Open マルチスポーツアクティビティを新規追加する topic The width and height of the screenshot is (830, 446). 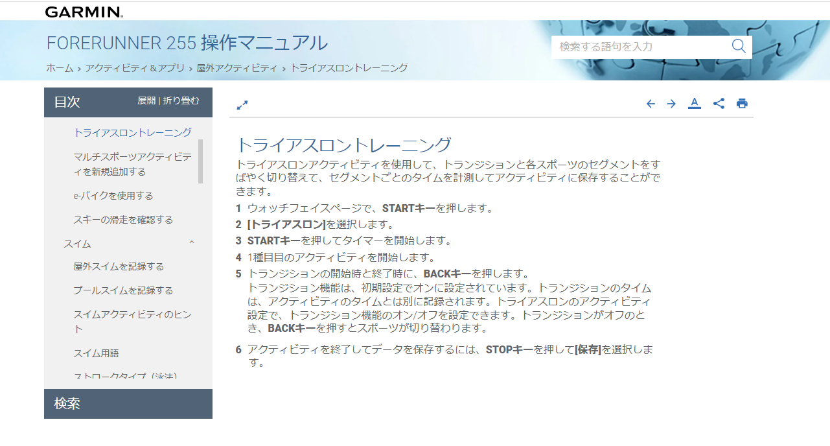pyautogui.click(x=133, y=164)
